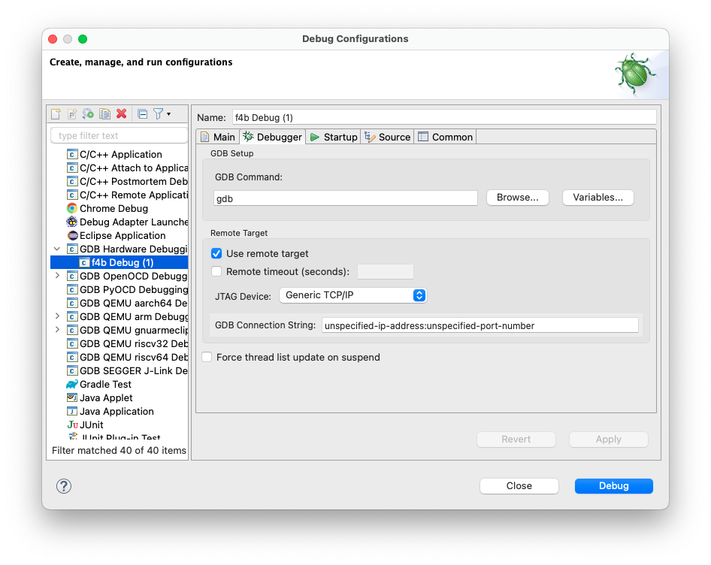The width and height of the screenshot is (711, 565).
Task: Expand the GDB OpenOCD Debugging node
Action: coord(57,276)
